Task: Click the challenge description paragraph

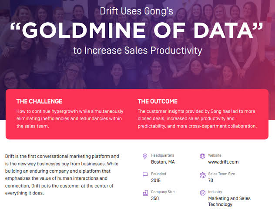Action: point(70,119)
